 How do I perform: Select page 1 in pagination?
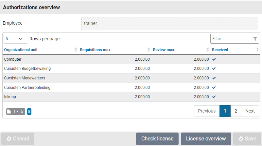pos(225,111)
